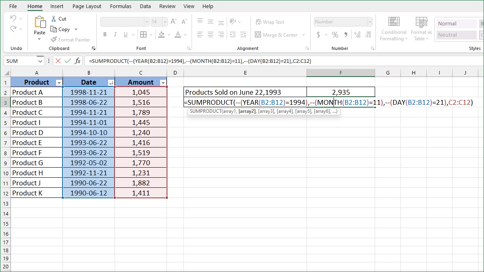
Task: Switch to the Formulas ribbon tab
Action: click(x=121, y=6)
